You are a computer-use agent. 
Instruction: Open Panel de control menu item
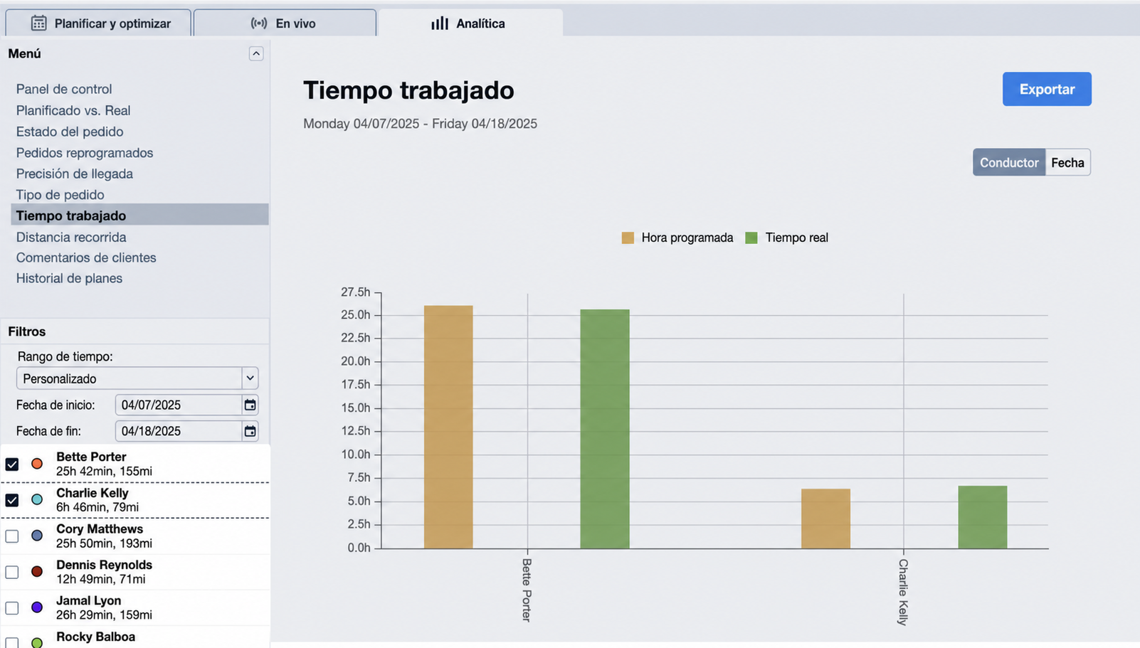point(64,89)
